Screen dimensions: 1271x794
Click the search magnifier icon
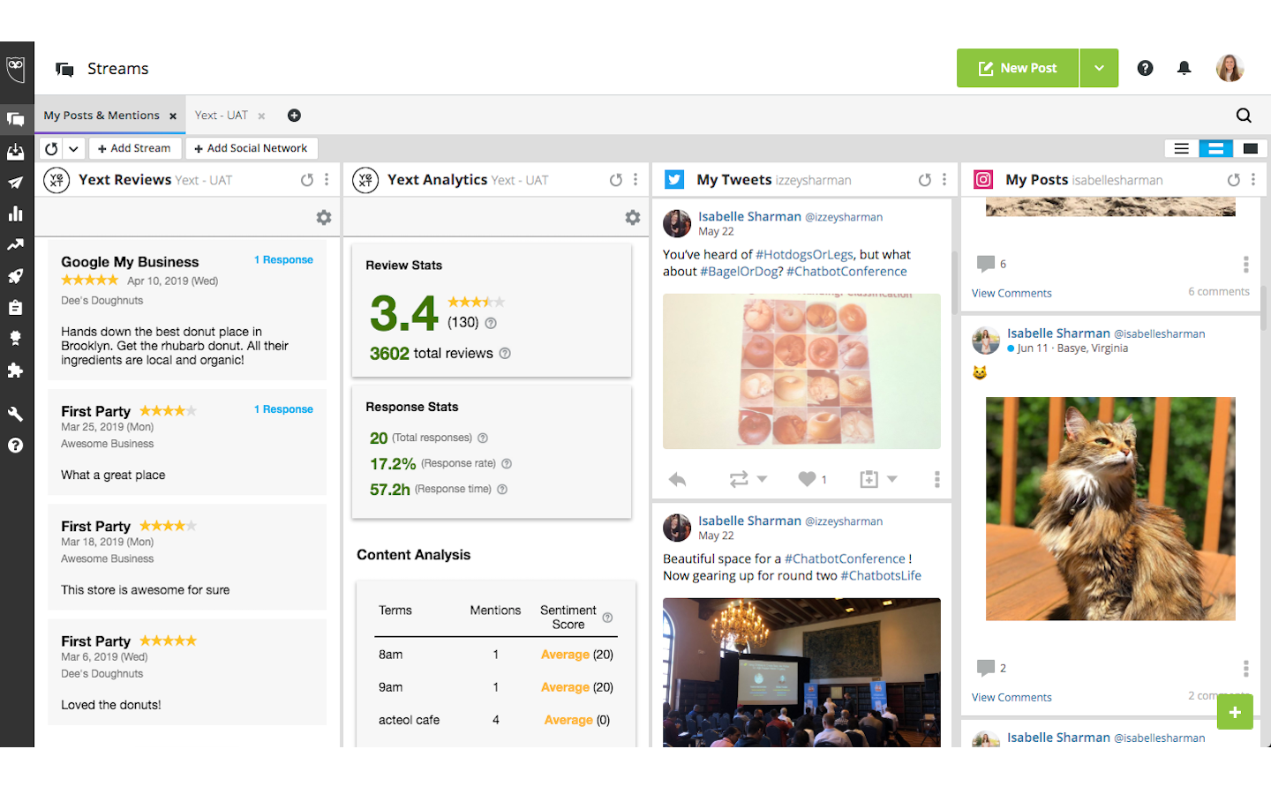pyautogui.click(x=1244, y=116)
